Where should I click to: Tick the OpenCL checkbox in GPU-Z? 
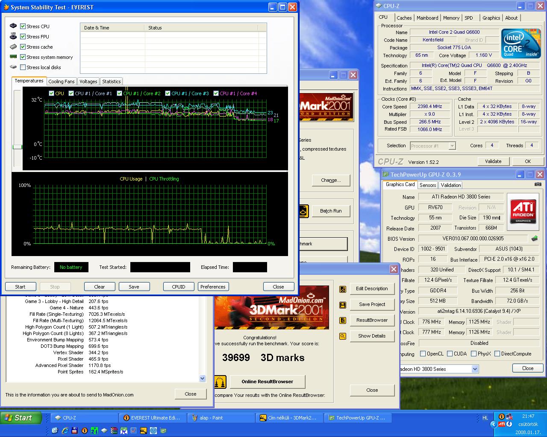click(x=423, y=354)
